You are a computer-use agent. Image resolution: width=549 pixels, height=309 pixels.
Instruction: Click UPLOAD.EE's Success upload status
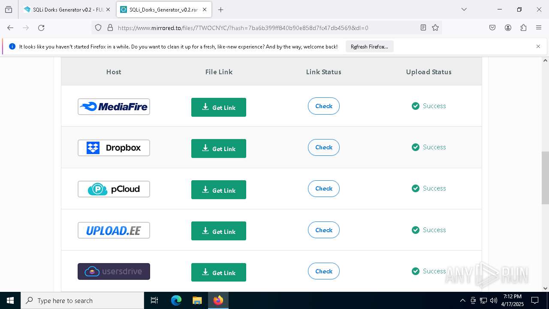click(429, 230)
